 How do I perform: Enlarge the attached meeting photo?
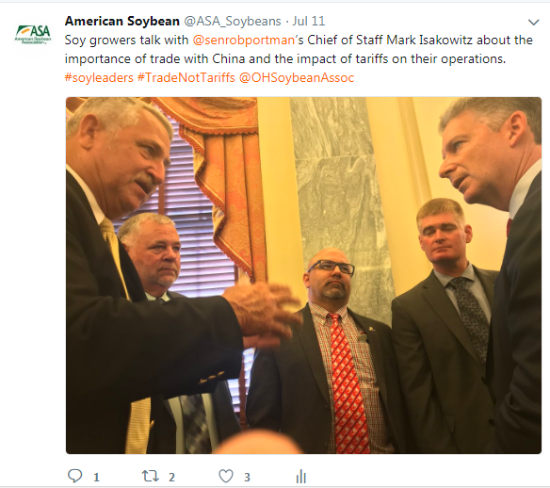303,275
